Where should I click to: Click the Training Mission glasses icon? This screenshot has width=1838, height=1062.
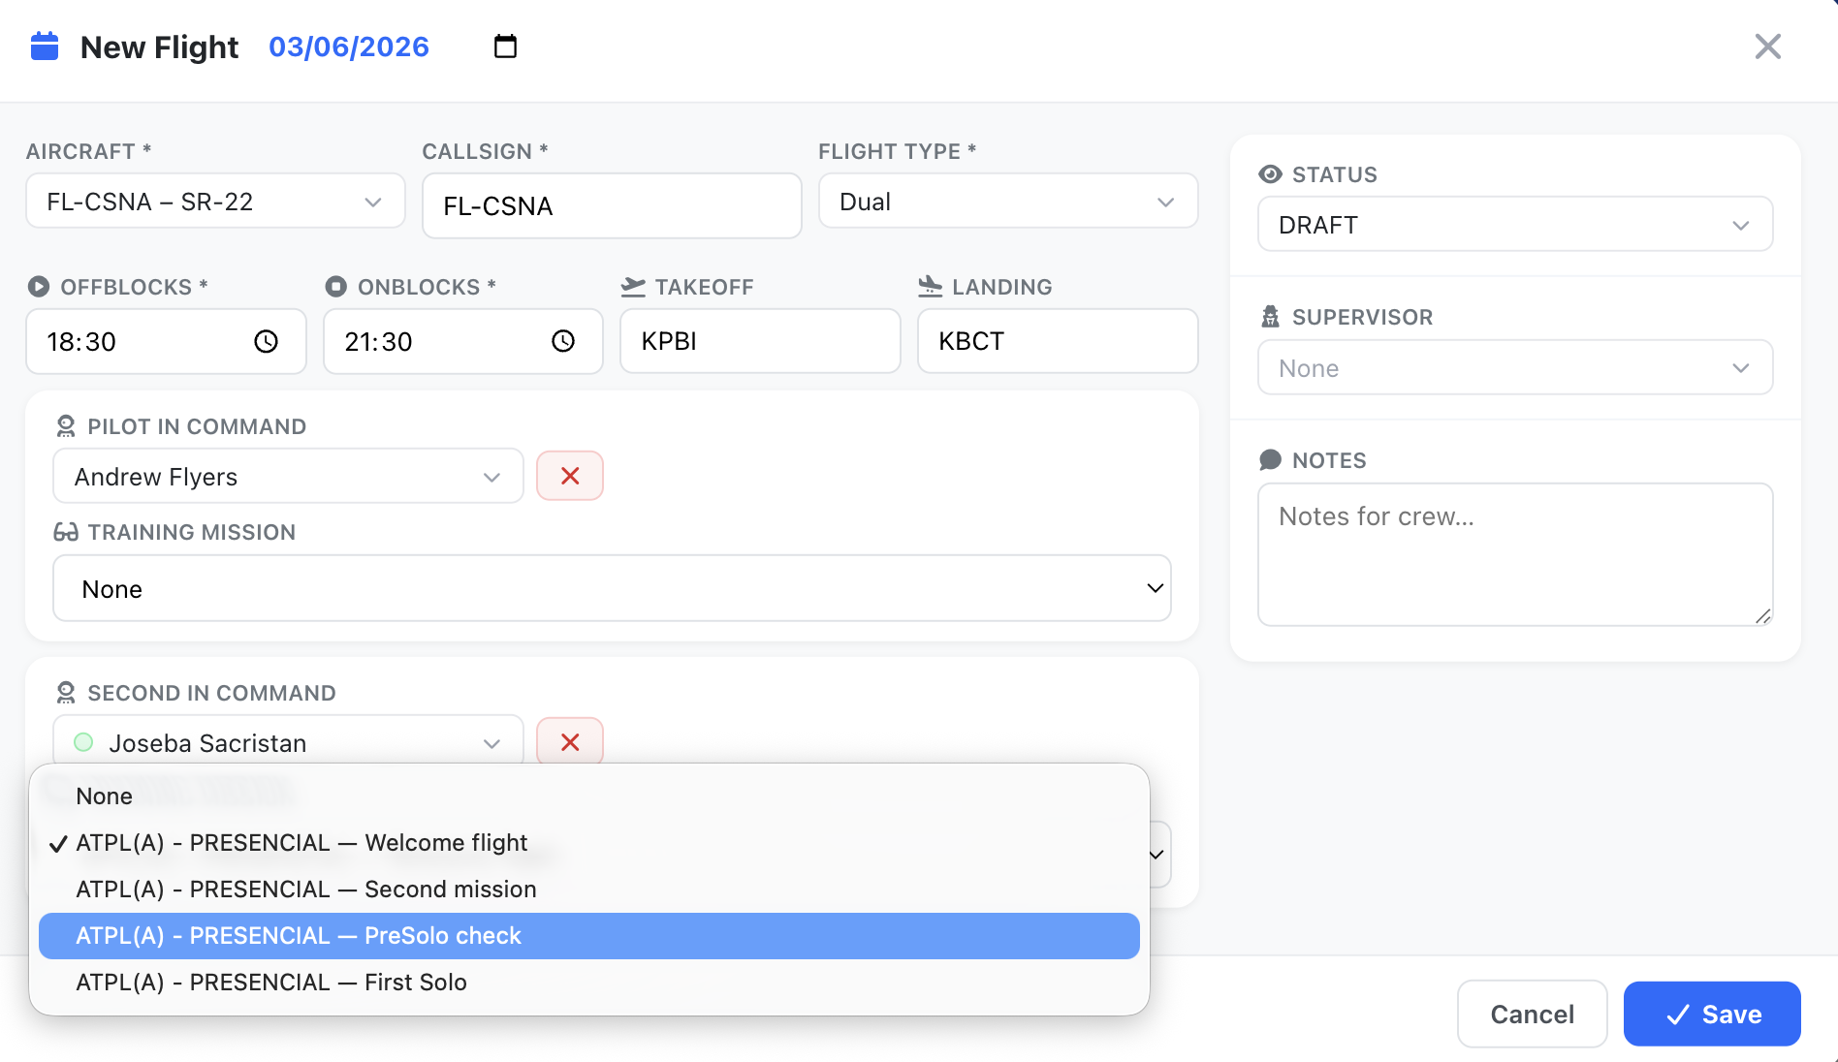66,532
